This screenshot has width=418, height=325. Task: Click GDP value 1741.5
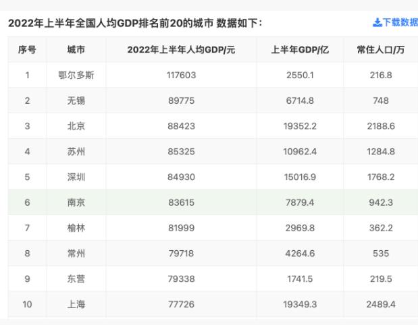pos(300,279)
